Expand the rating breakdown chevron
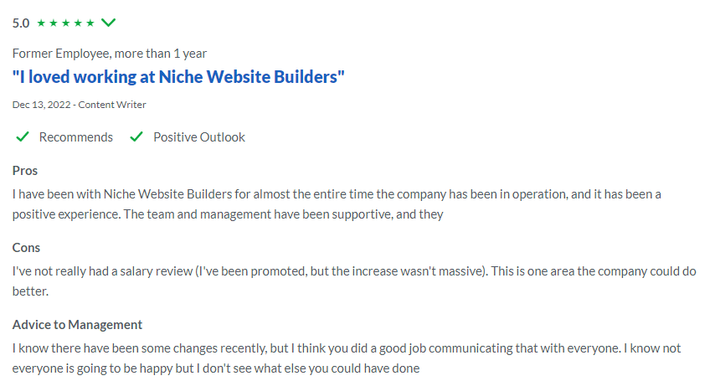The height and width of the screenshot is (381, 710). 108,23
